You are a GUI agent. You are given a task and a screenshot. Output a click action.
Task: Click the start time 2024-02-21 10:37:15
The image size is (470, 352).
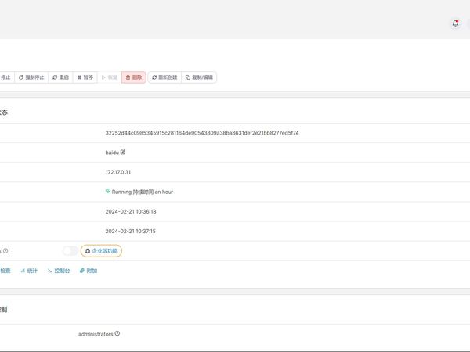pyautogui.click(x=130, y=231)
